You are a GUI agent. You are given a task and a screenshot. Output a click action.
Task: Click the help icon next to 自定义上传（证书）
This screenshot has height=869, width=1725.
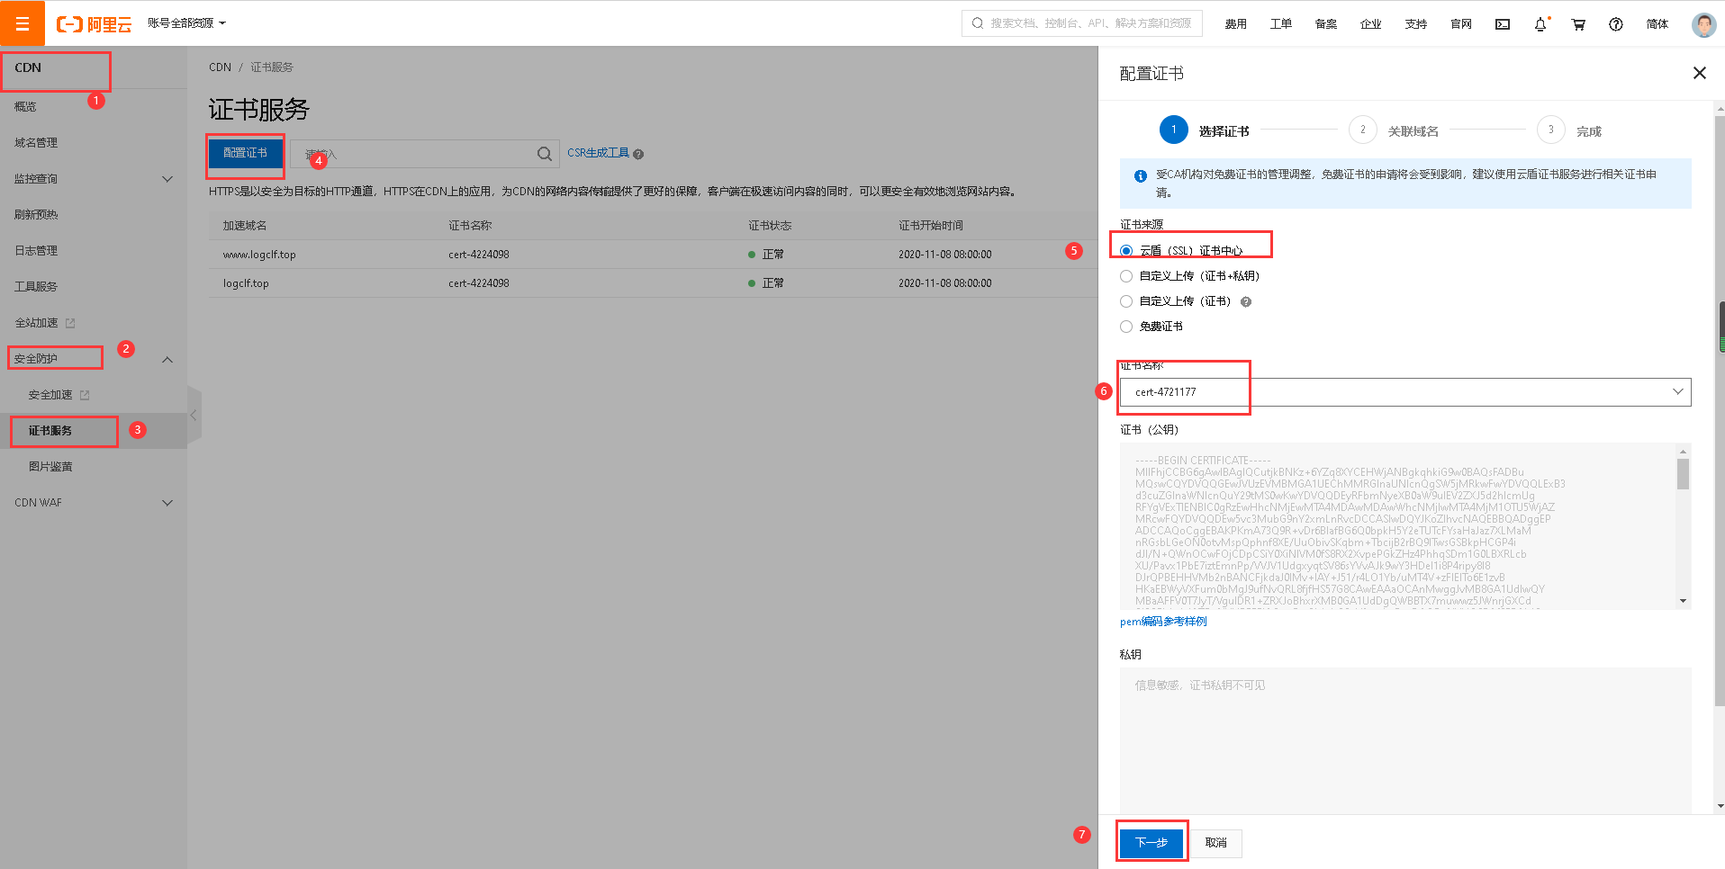1246,301
